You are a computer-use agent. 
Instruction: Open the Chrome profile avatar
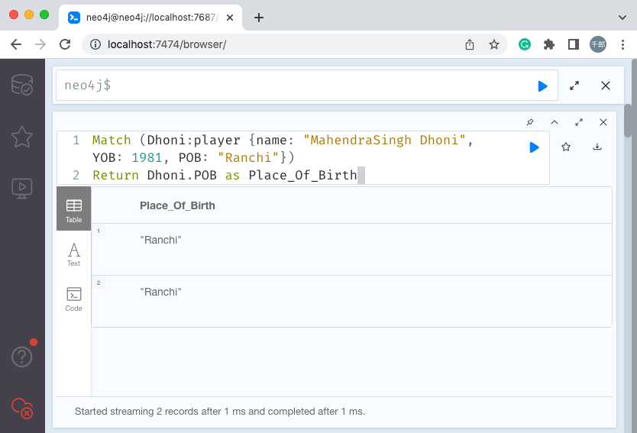tap(597, 44)
